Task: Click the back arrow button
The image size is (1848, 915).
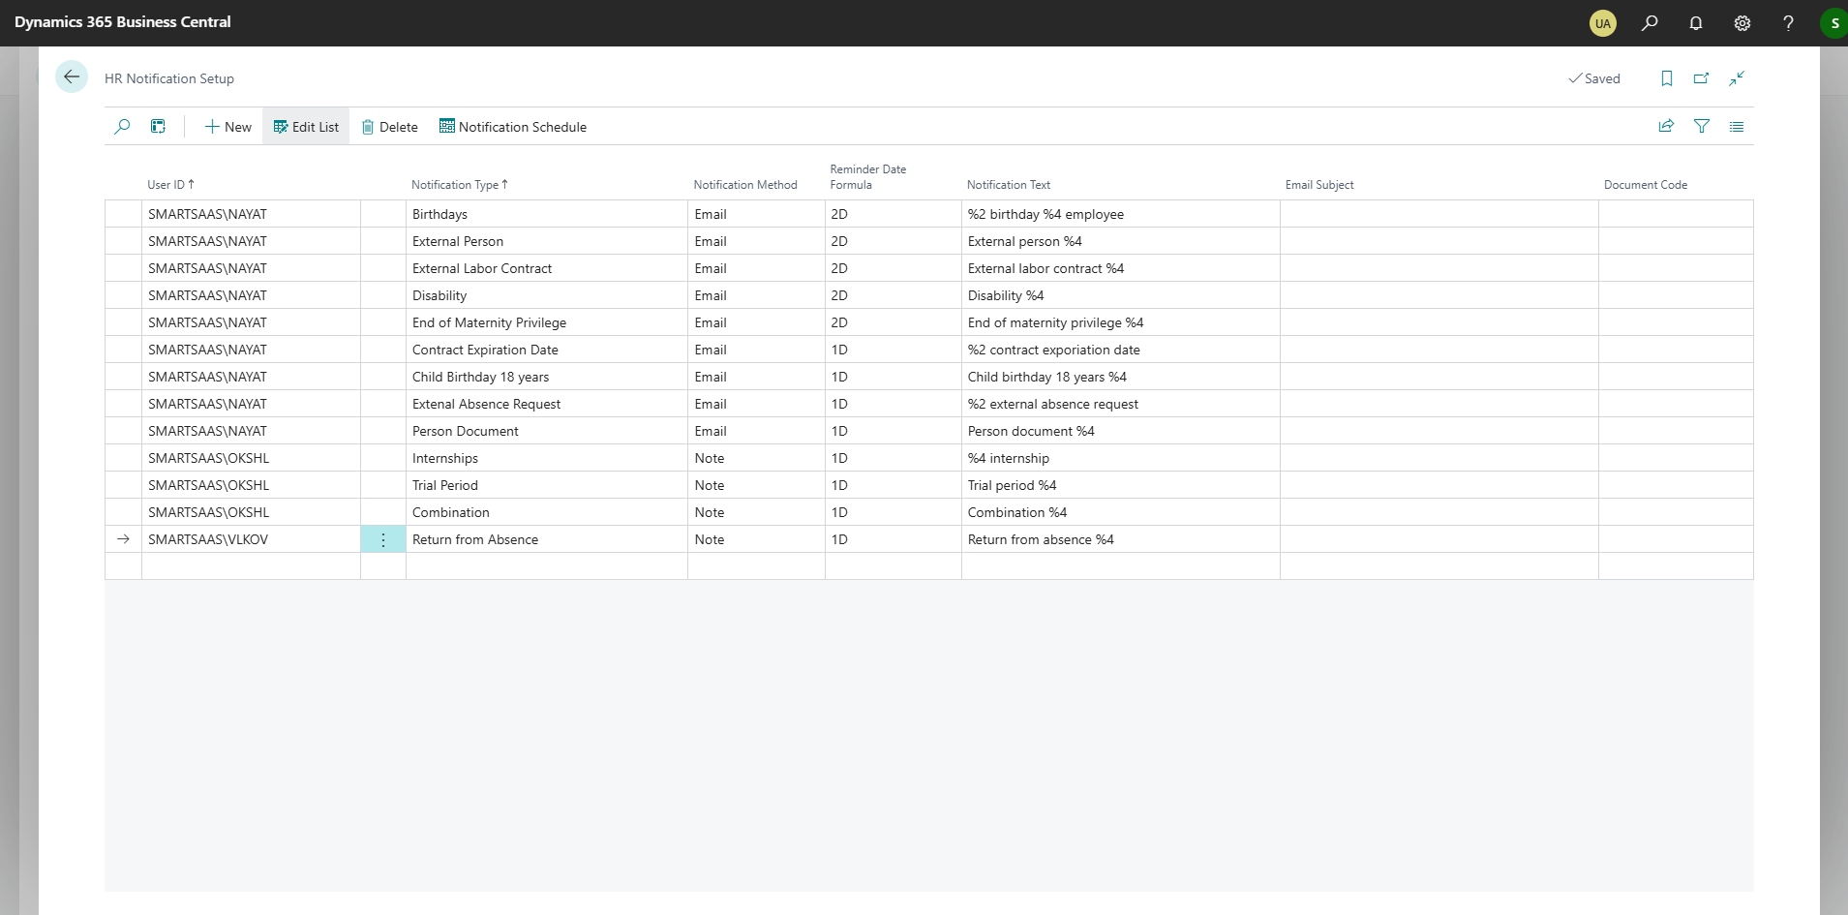Action: coord(72,77)
